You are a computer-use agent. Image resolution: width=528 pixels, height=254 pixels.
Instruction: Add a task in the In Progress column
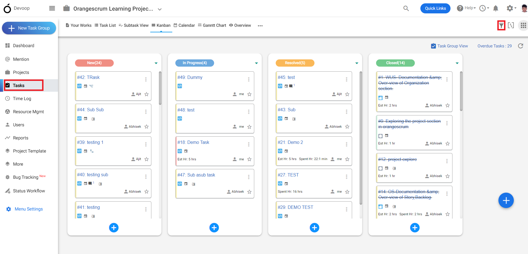coord(214,228)
